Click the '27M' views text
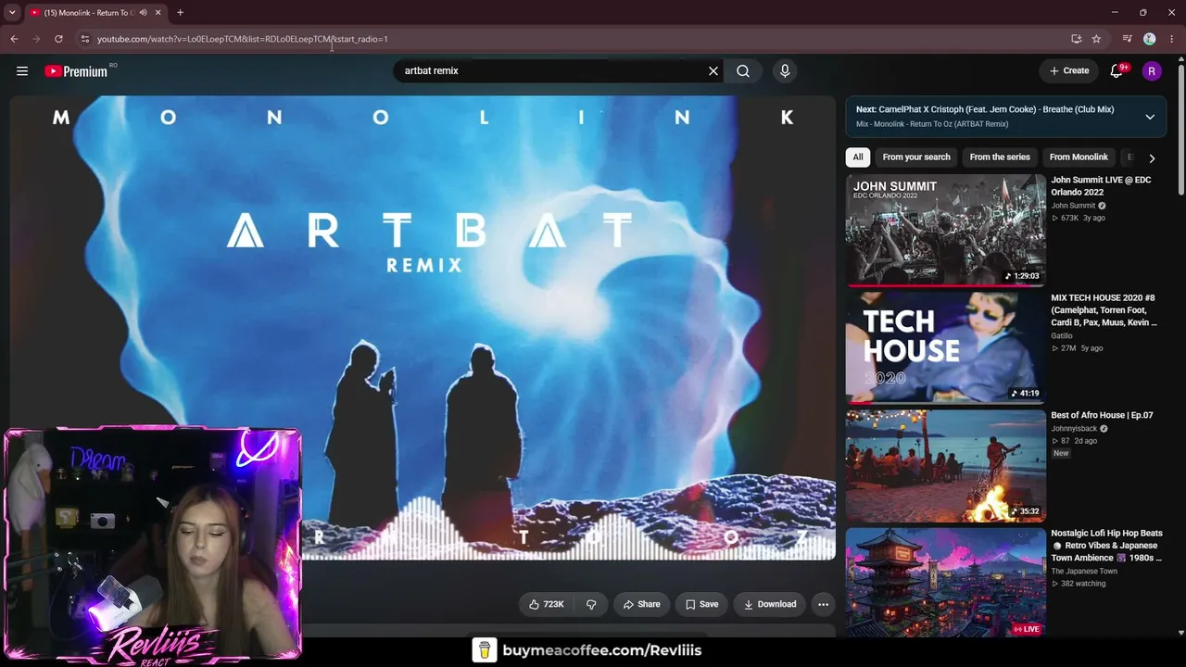The height and width of the screenshot is (667, 1186). [x=1068, y=349]
